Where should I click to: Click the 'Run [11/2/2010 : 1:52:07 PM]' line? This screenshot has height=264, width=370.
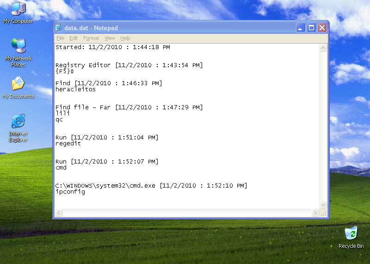[107, 162]
